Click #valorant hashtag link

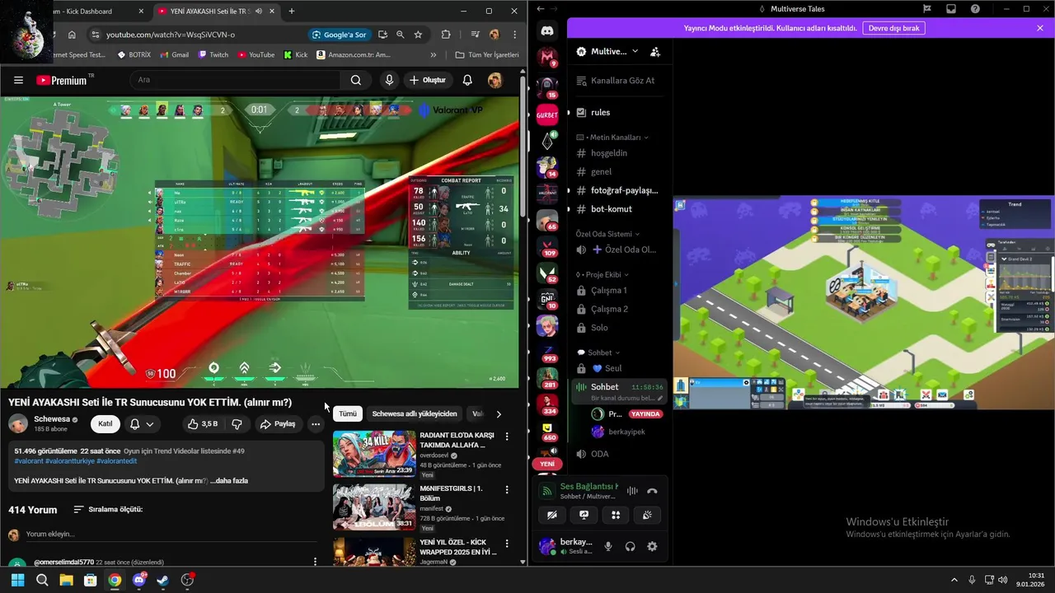tap(29, 461)
